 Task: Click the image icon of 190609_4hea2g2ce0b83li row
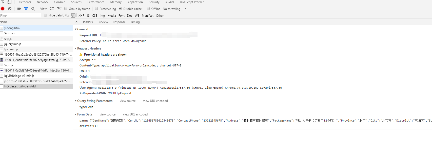pyautogui.click(x=2, y=55)
